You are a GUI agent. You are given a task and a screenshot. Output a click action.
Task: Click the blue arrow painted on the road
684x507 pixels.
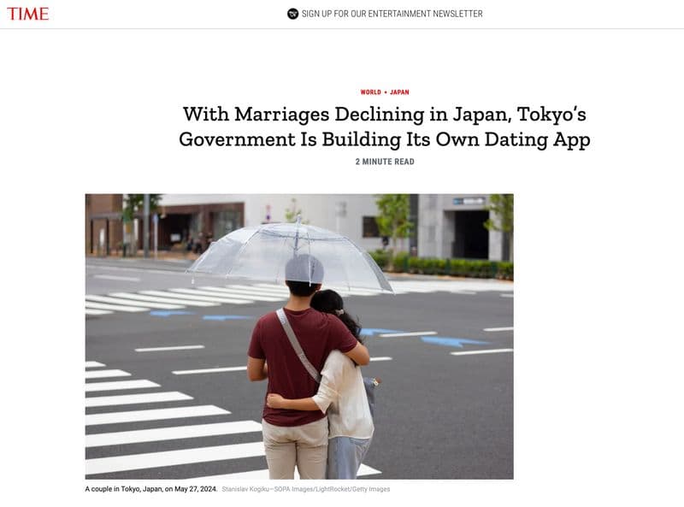454,341
